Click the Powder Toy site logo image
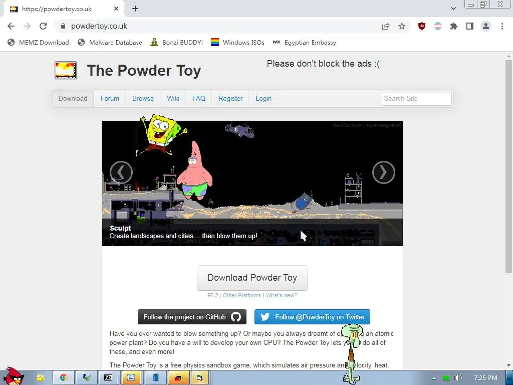This screenshot has width=513, height=385. 66,70
